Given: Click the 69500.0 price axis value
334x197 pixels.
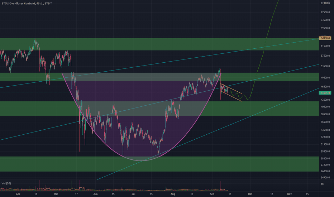Looking at the screenshot, I should tap(325, 28).
